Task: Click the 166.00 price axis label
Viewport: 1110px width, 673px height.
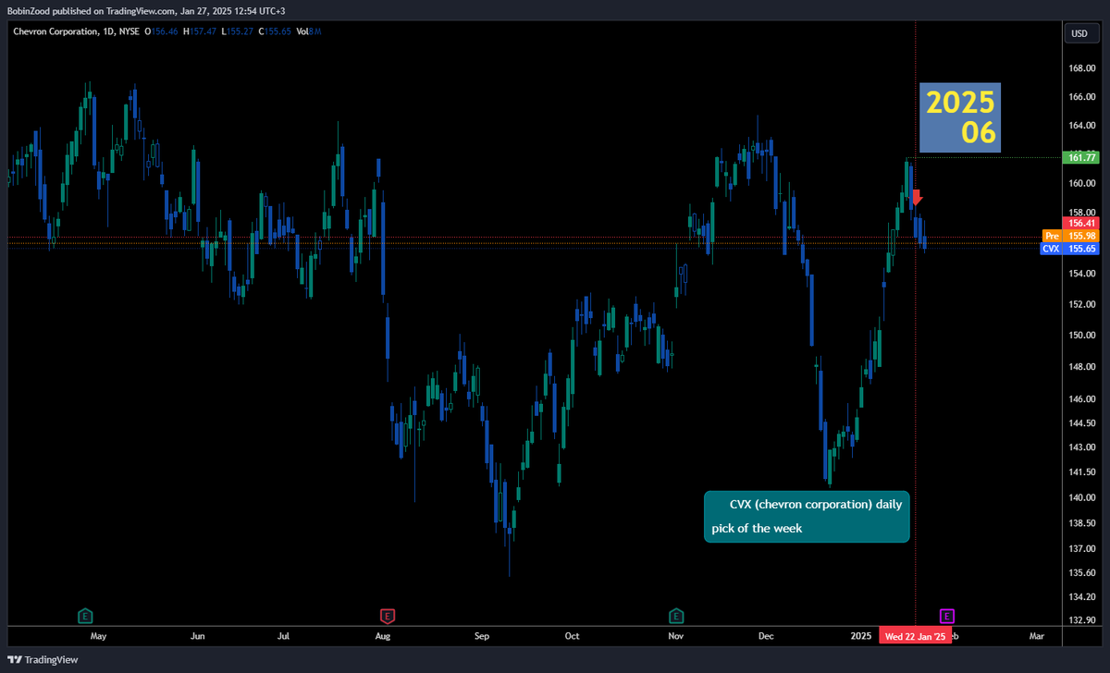Action: pyautogui.click(x=1081, y=97)
